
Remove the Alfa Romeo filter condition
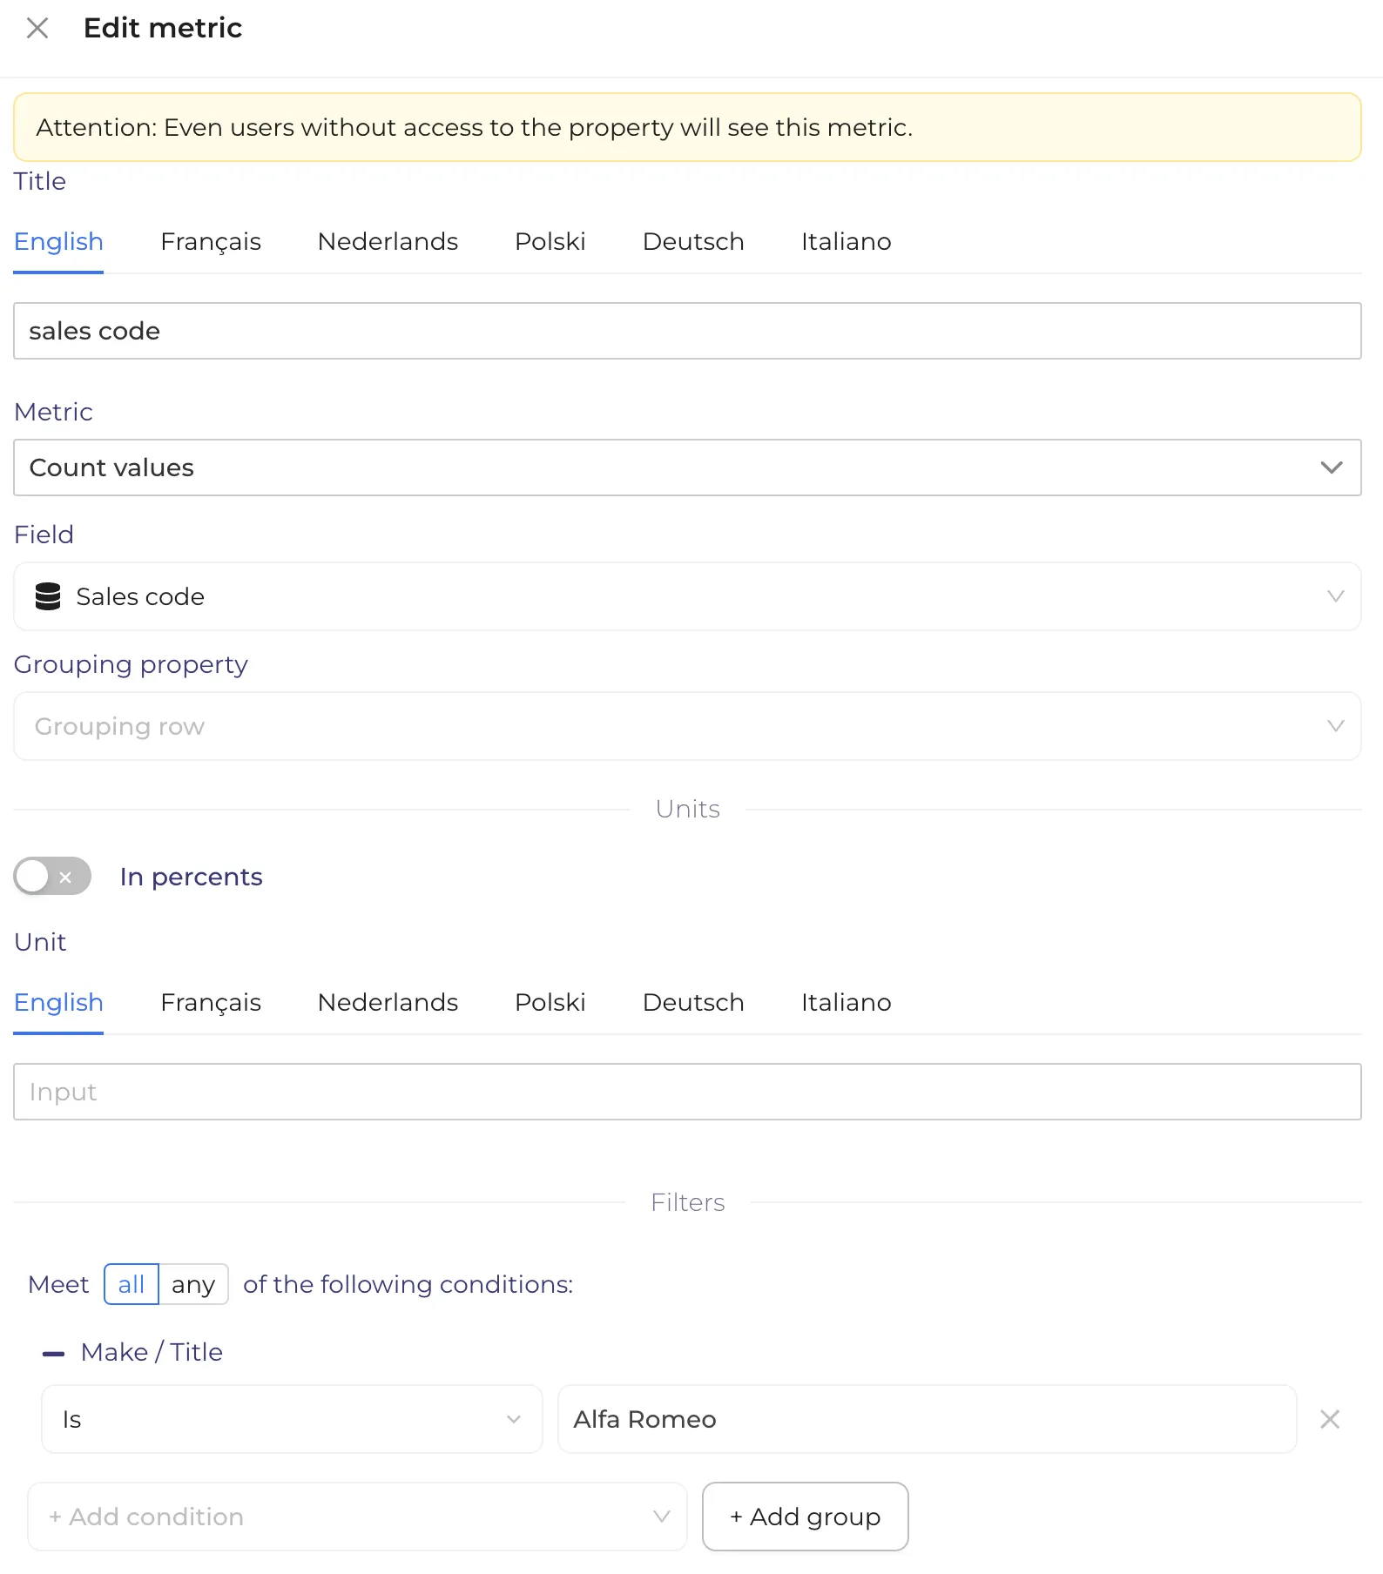click(x=1330, y=1420)
